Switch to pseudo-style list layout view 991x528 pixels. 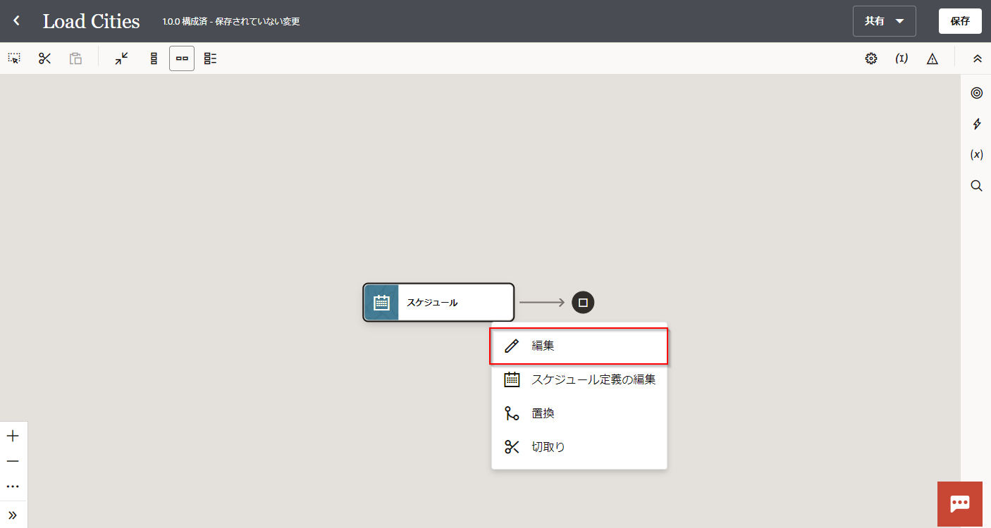210,58
